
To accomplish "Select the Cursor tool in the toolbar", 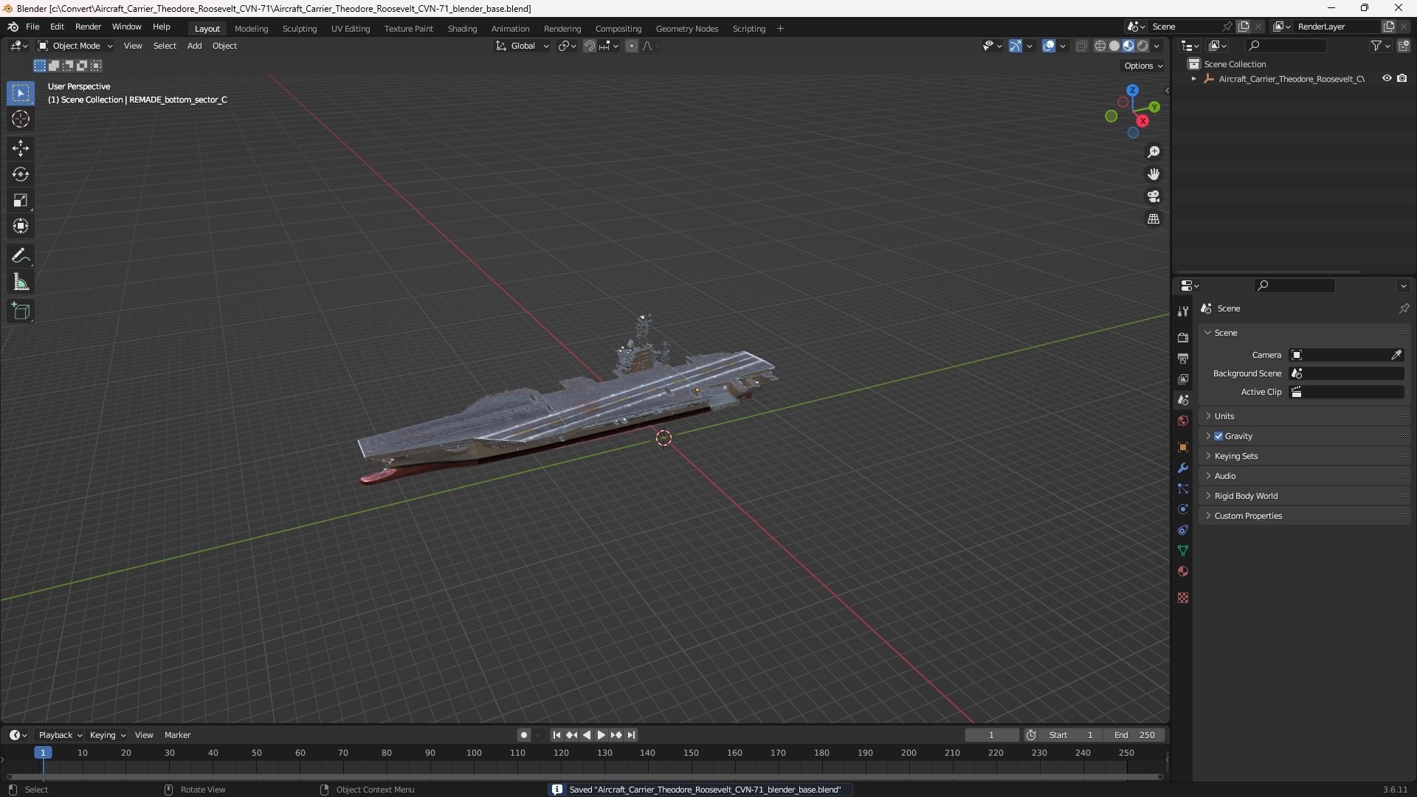I will tap(21, 119).
